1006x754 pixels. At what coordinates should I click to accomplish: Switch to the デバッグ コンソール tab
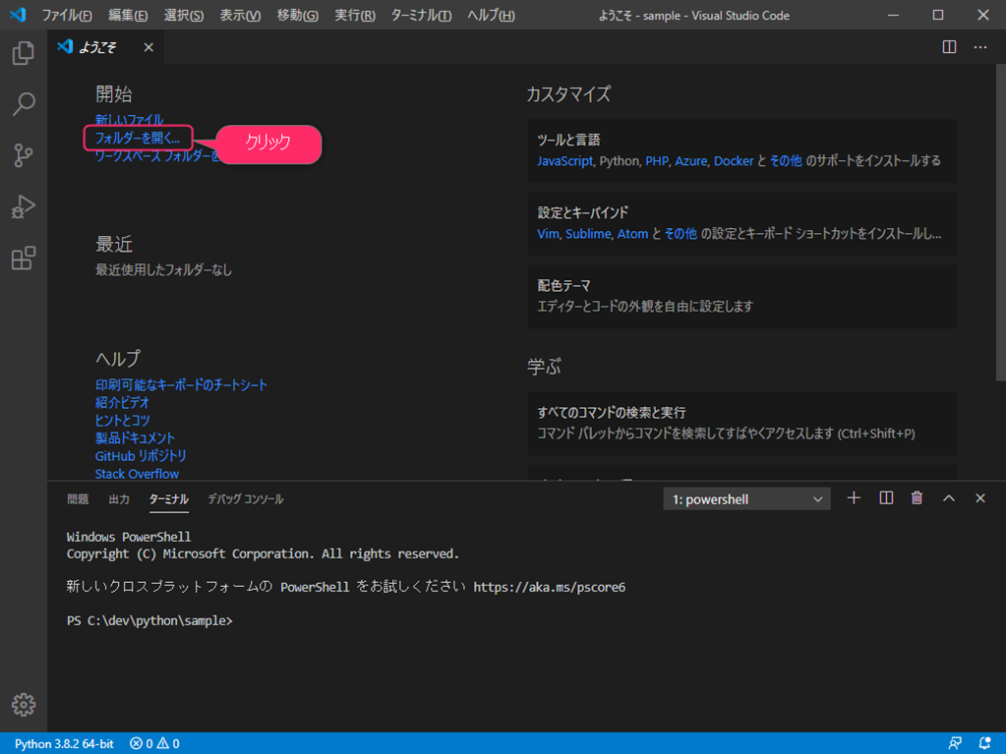[245, 498]
